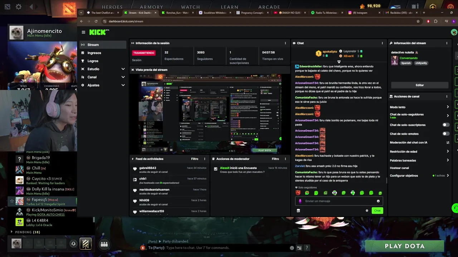This screenshot has height=257, width=458.
Task: Click Hostear canal option
Action: [x=399, y=168]
